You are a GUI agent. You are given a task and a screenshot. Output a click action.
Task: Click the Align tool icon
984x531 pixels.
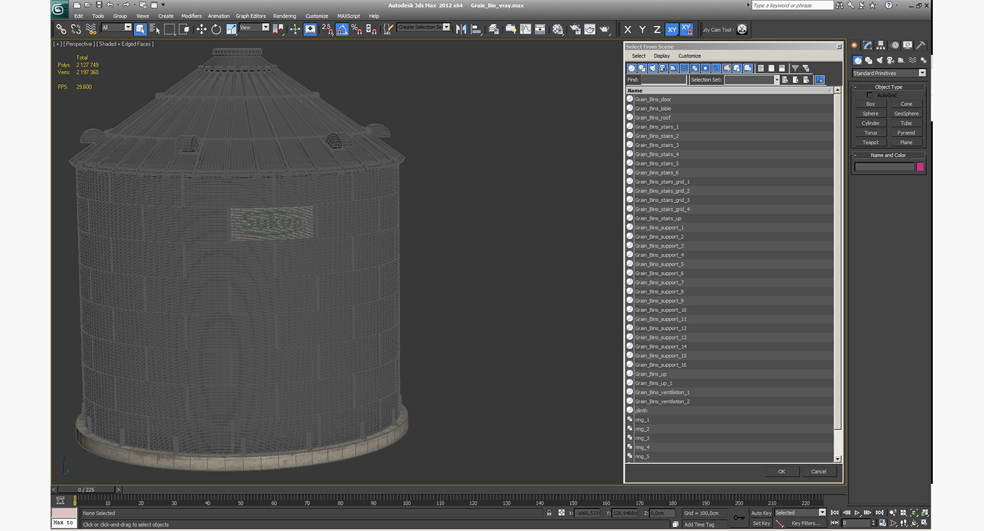(476, 29)
